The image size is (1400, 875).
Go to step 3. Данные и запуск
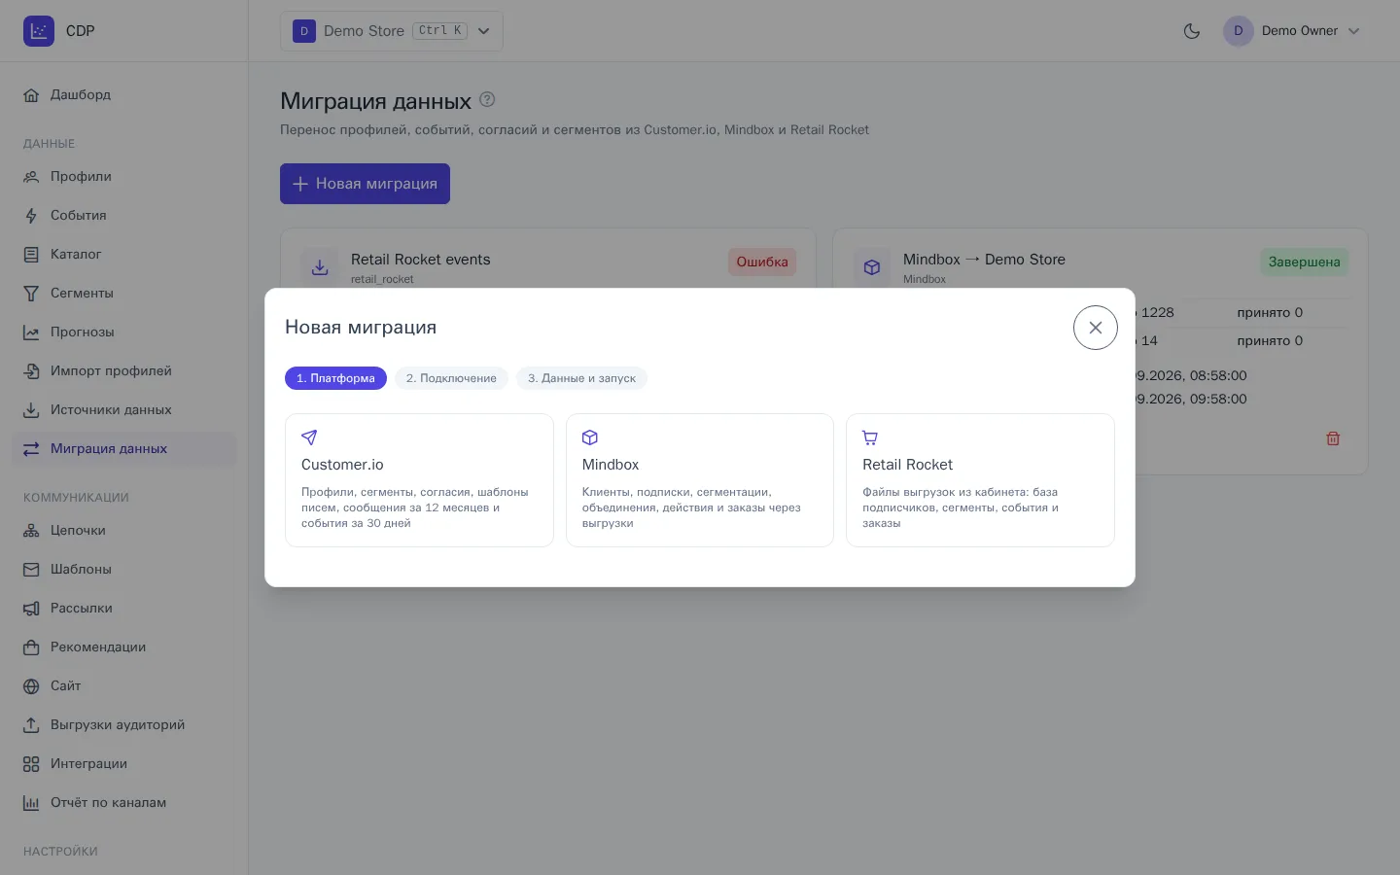pos(581,378)
